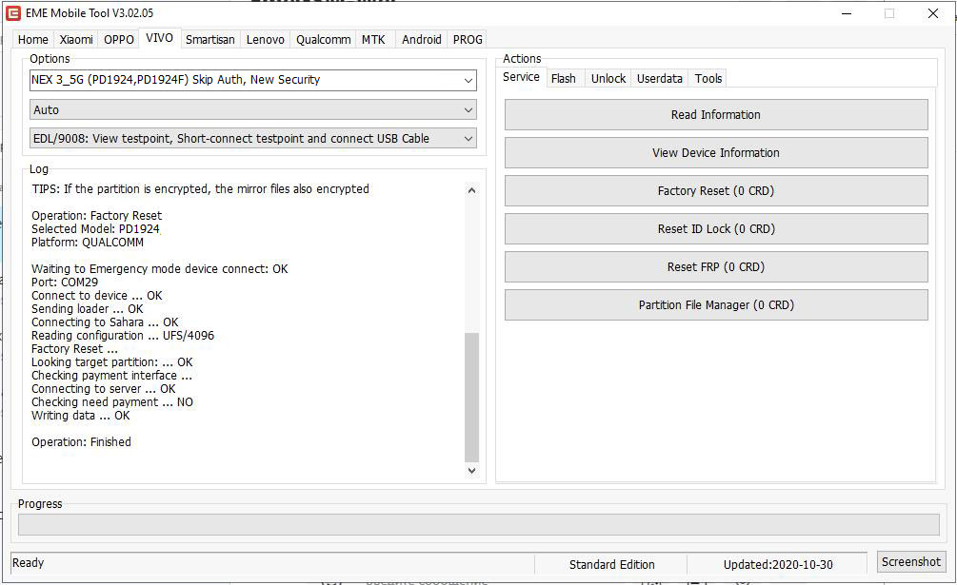Screen dimensions: 957x585
Task: Open the Tools actions tab
Action: pyautogui.click(x=708, y=79)
